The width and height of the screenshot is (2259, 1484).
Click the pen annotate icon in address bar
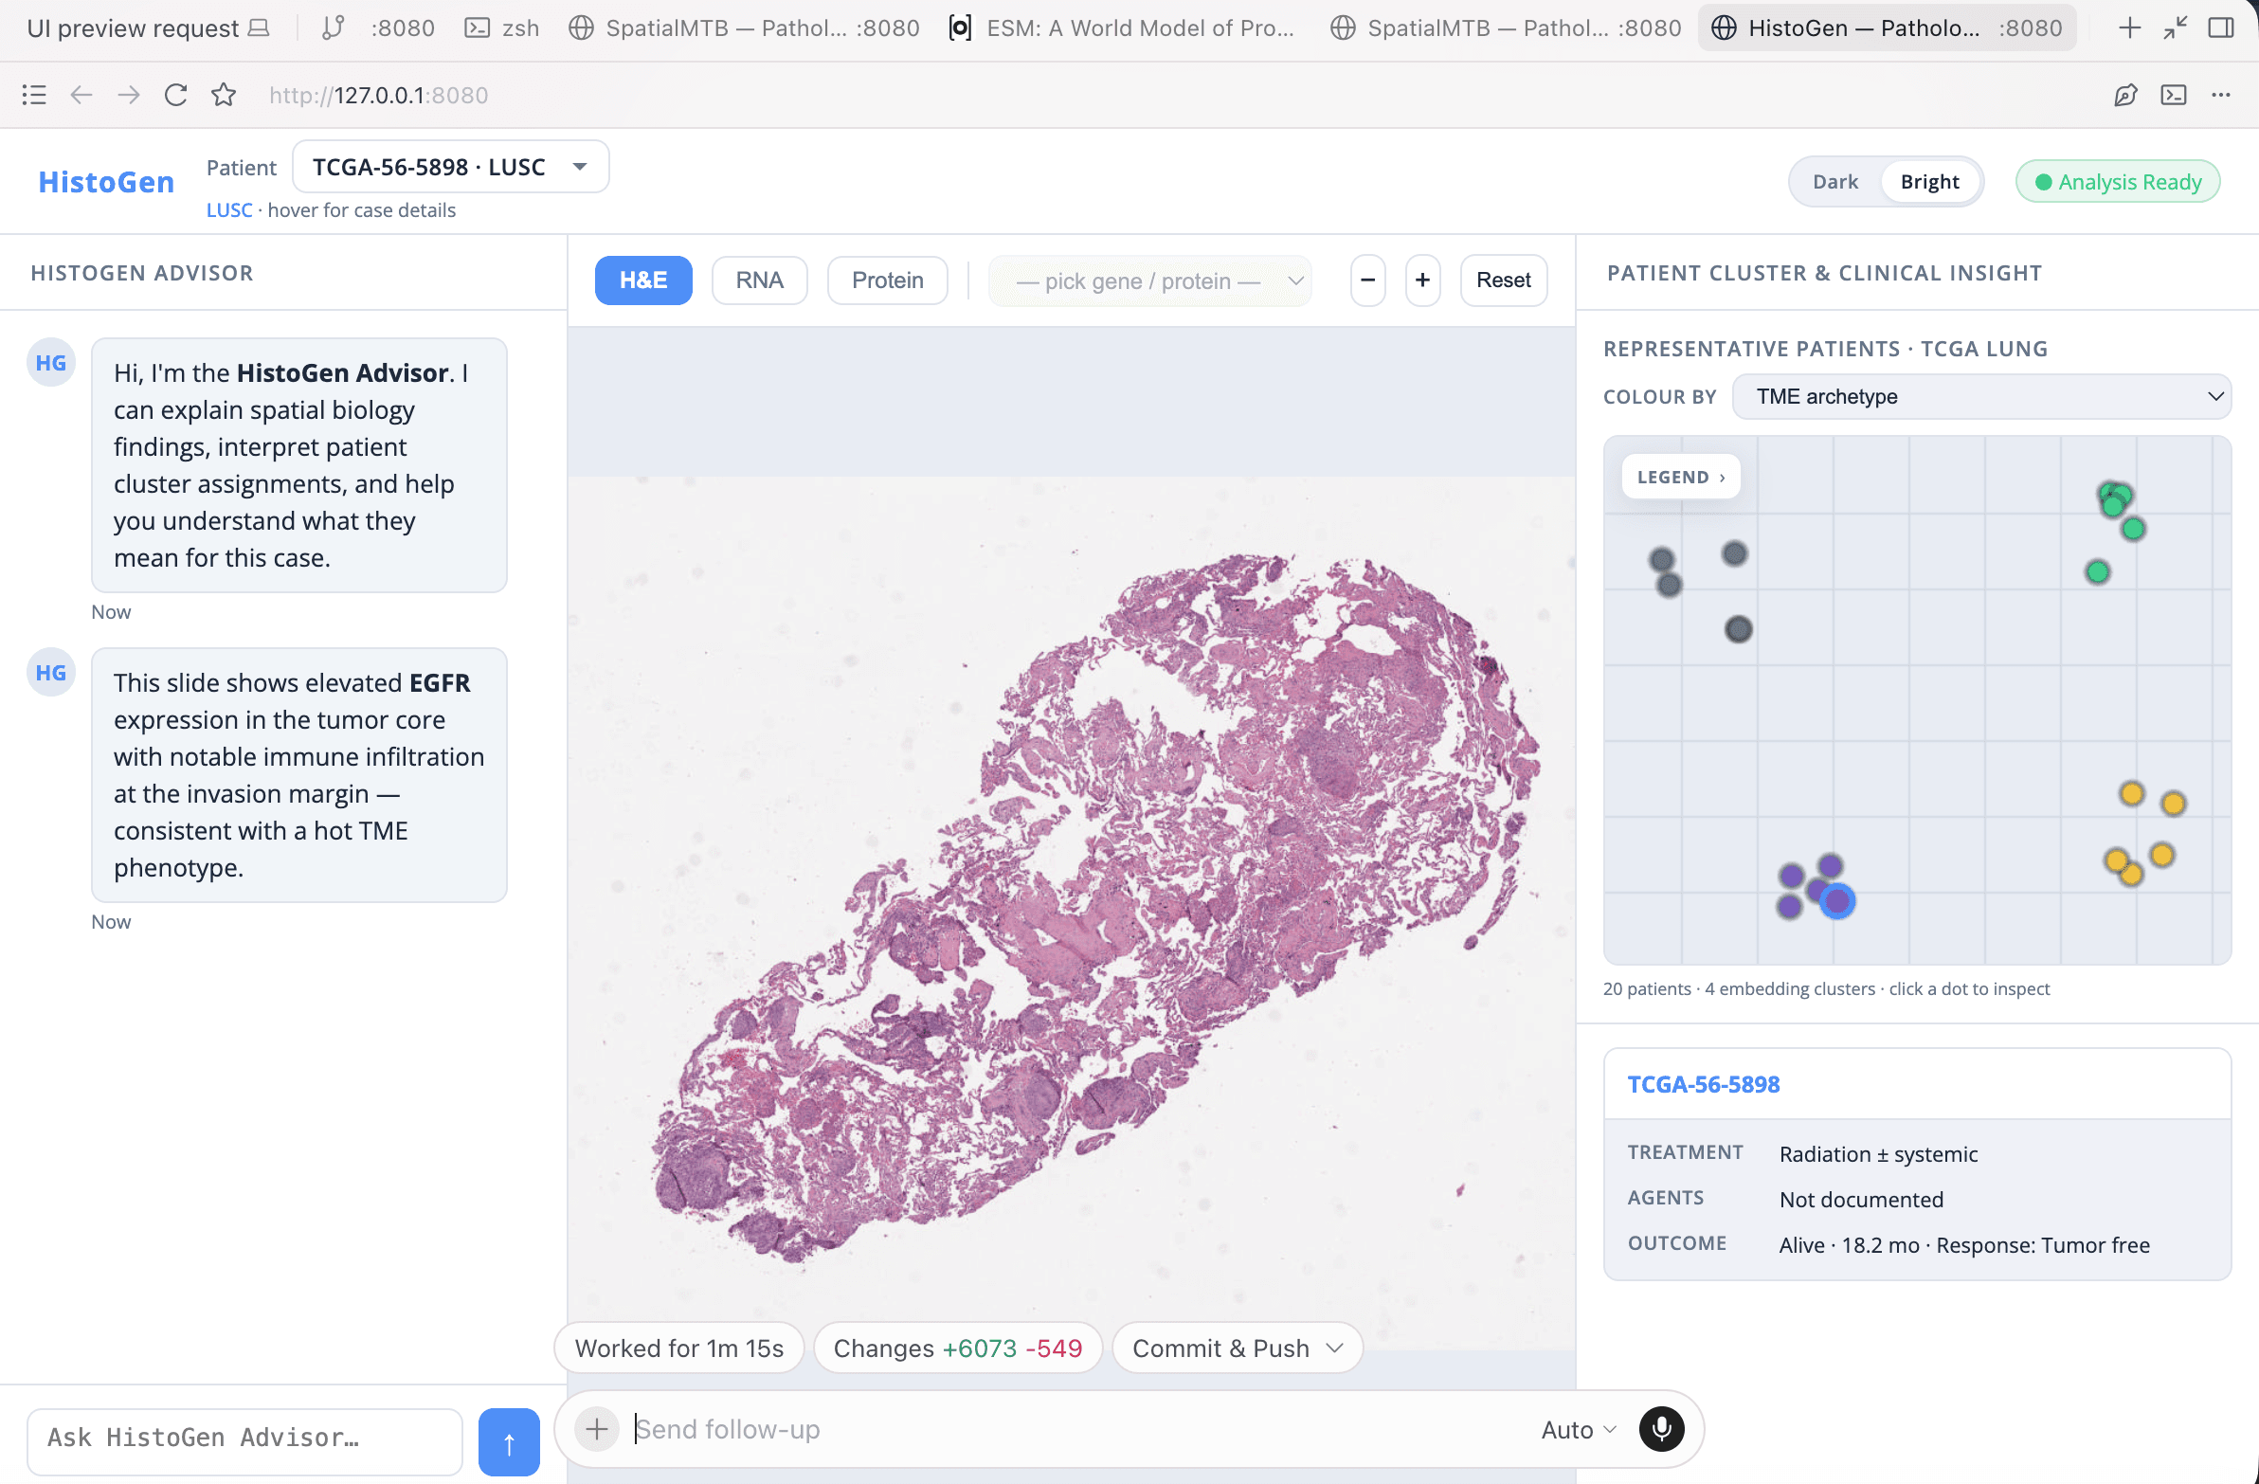tap(2125, 95)
